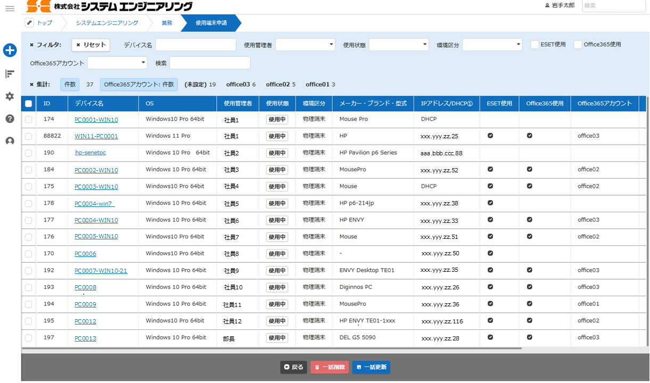Viewport: 650px width, 383px height.
Task: Open the hamburger menu icon
Action: pos(10,9)
